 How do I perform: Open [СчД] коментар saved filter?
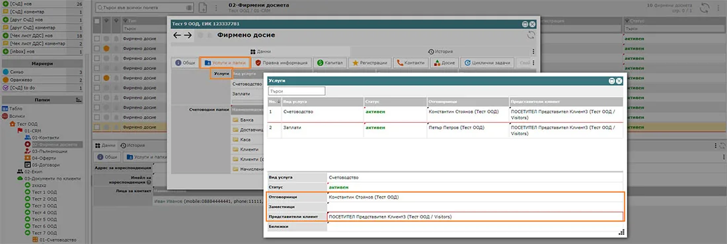[x=43, y=12]
